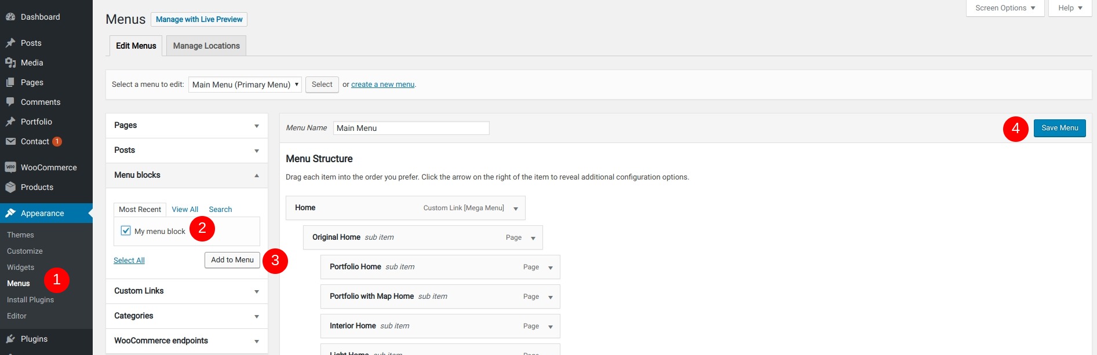
Task: Click the Interior Home sub item bar
Action: [x=440, y=326]
